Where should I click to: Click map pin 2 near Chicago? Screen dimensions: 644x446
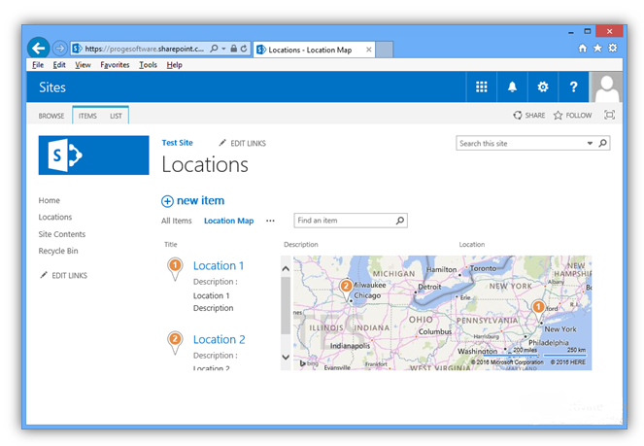tap(346, 290)
